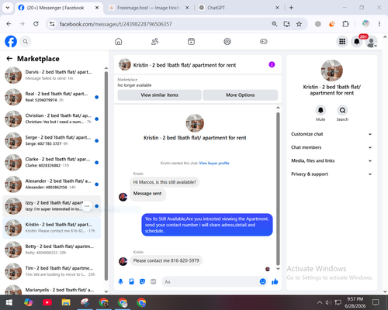The width and height of the screenshot is (388, 310).
Task: Bookmark this page with the star
Action: coord(299,24)
